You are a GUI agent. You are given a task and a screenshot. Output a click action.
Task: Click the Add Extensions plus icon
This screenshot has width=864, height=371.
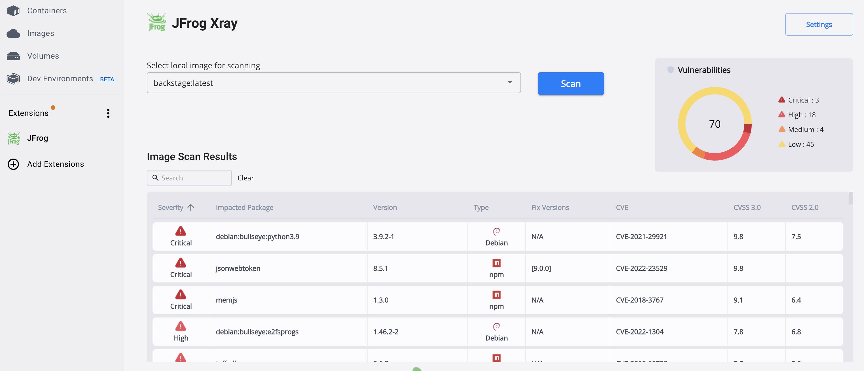click(x=13, y=164)
